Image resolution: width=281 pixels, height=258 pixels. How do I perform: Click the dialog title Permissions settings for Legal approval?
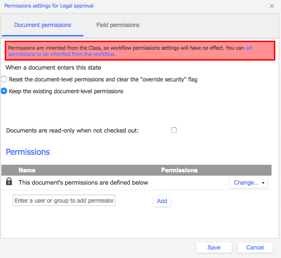[49, 6]
